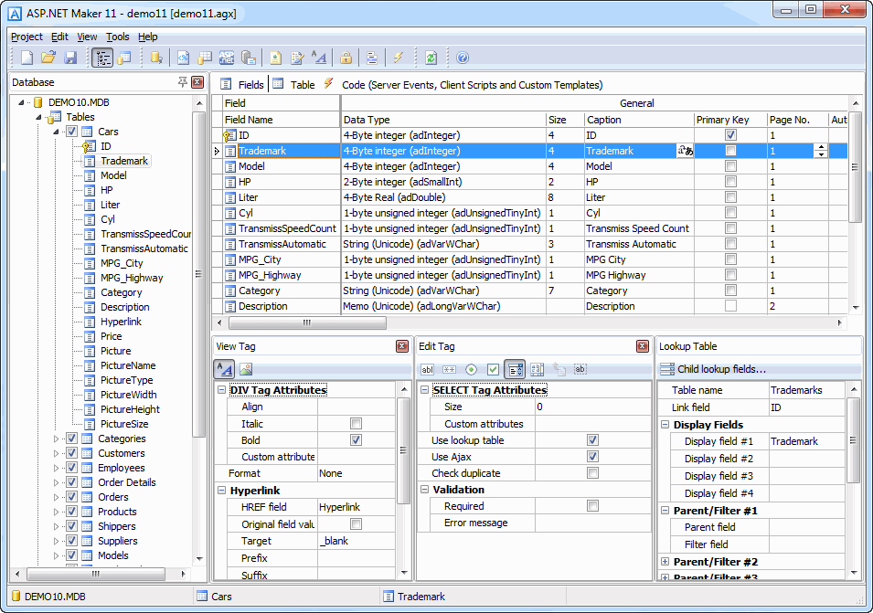The height and width of the screenshot is (613, 873).
Task: Uncheck Use lookup table checkbox
Action: point(592,440)
